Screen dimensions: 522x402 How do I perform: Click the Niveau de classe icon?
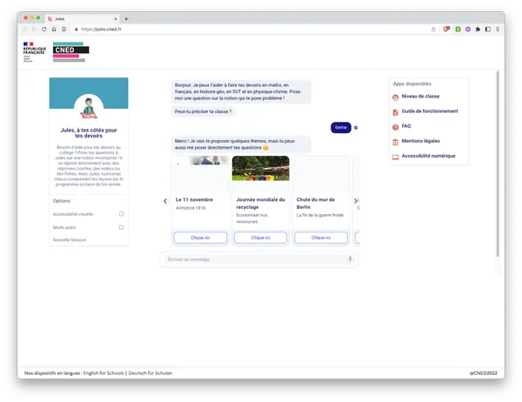396,97
